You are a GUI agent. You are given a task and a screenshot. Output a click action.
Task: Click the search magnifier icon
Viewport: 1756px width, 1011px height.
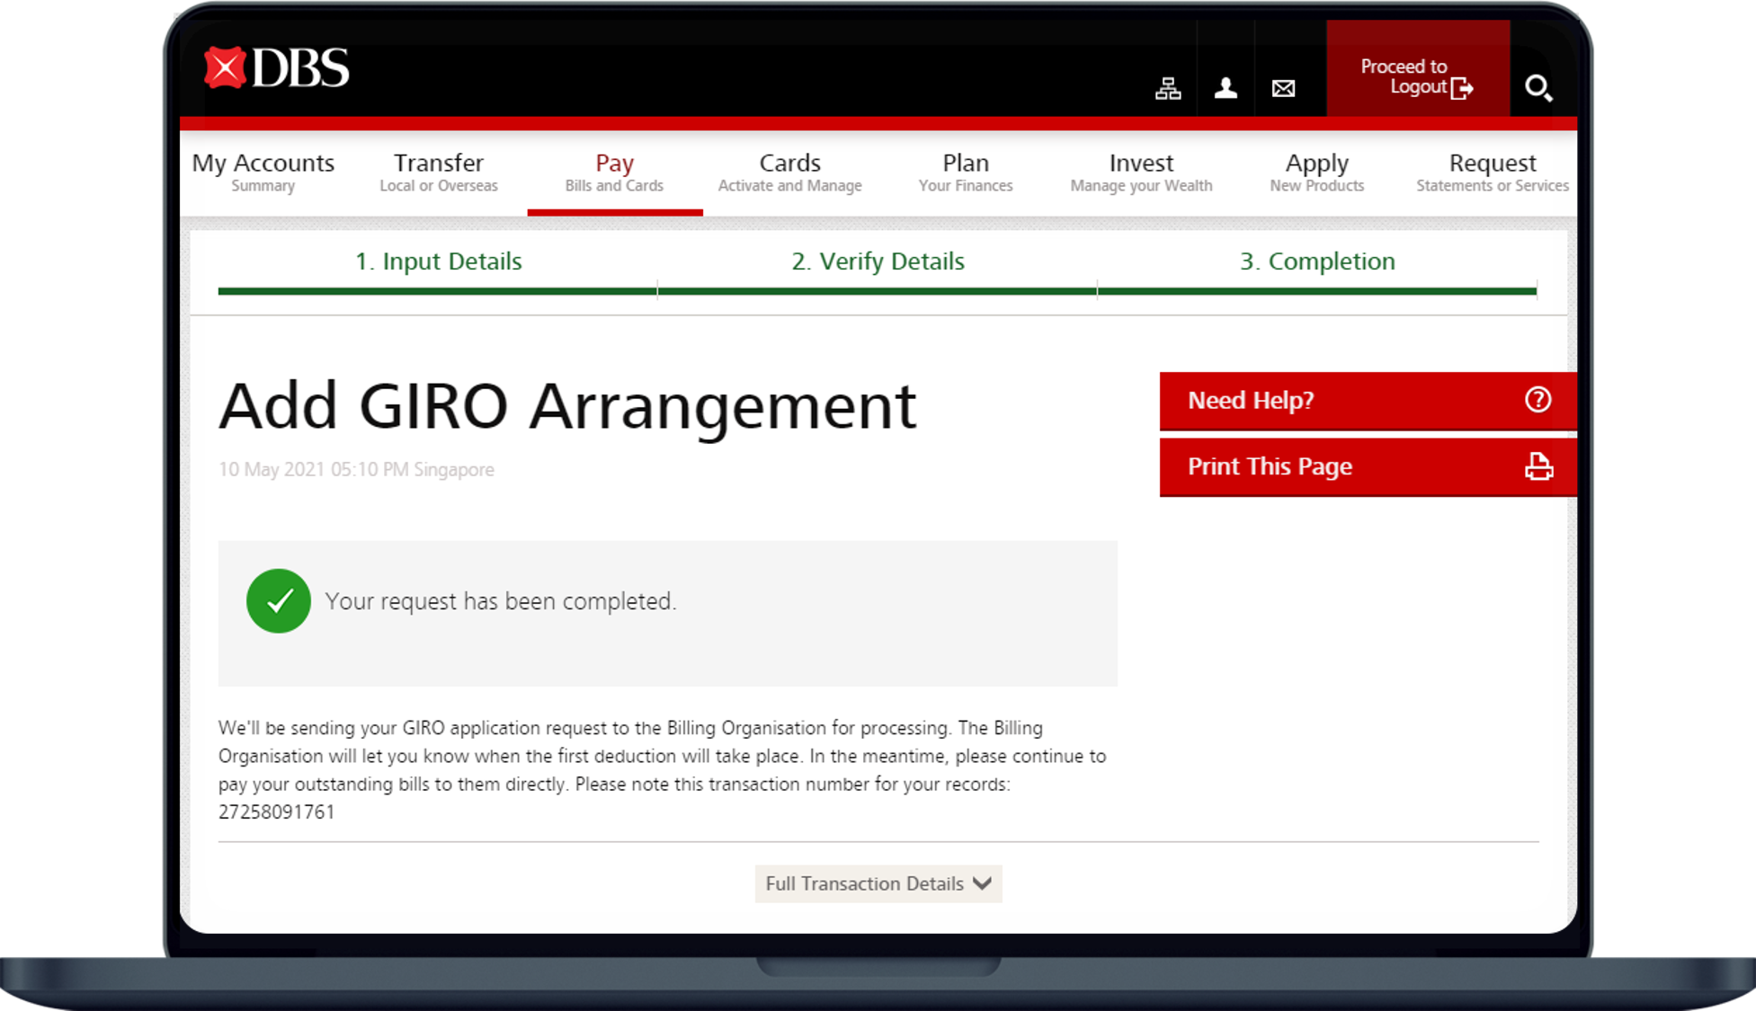[1538, 88]
